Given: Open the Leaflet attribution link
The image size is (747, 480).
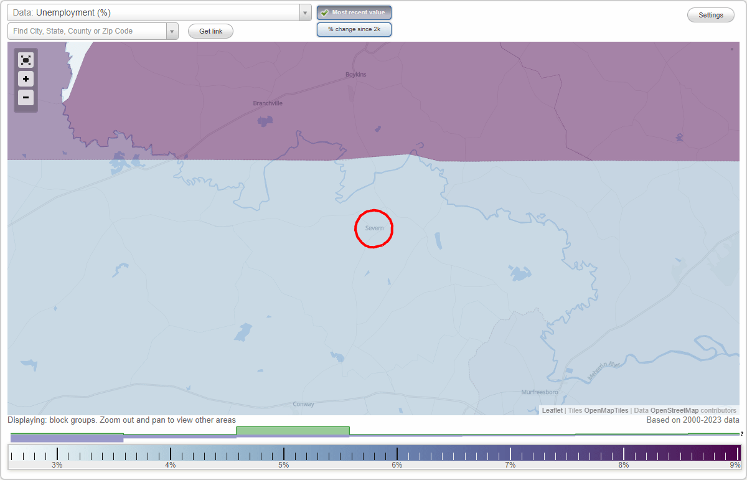Looking at the screenshot, I should 552,411.
